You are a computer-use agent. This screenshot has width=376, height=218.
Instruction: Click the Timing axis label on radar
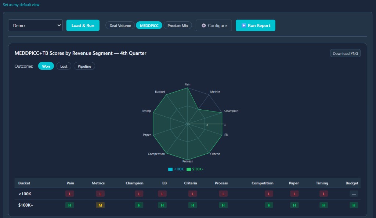pos(146,111)
